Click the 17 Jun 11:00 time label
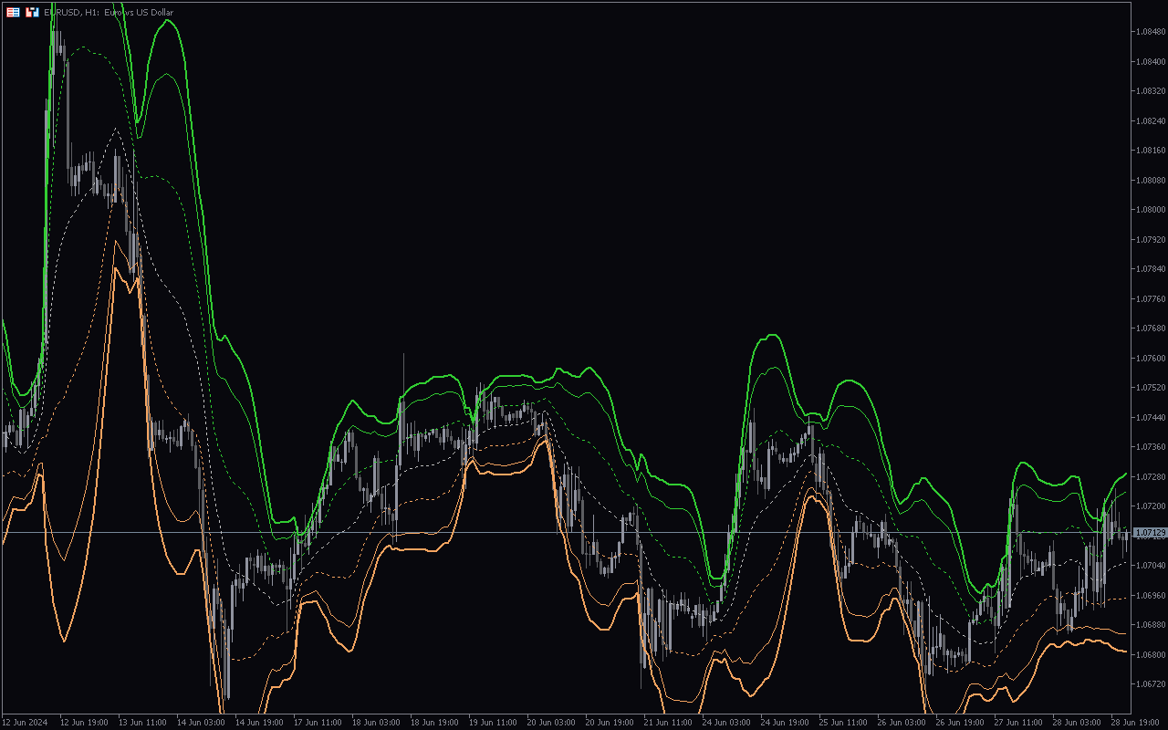The height and width of the screenshot is (730, 1168). (318, 722)
